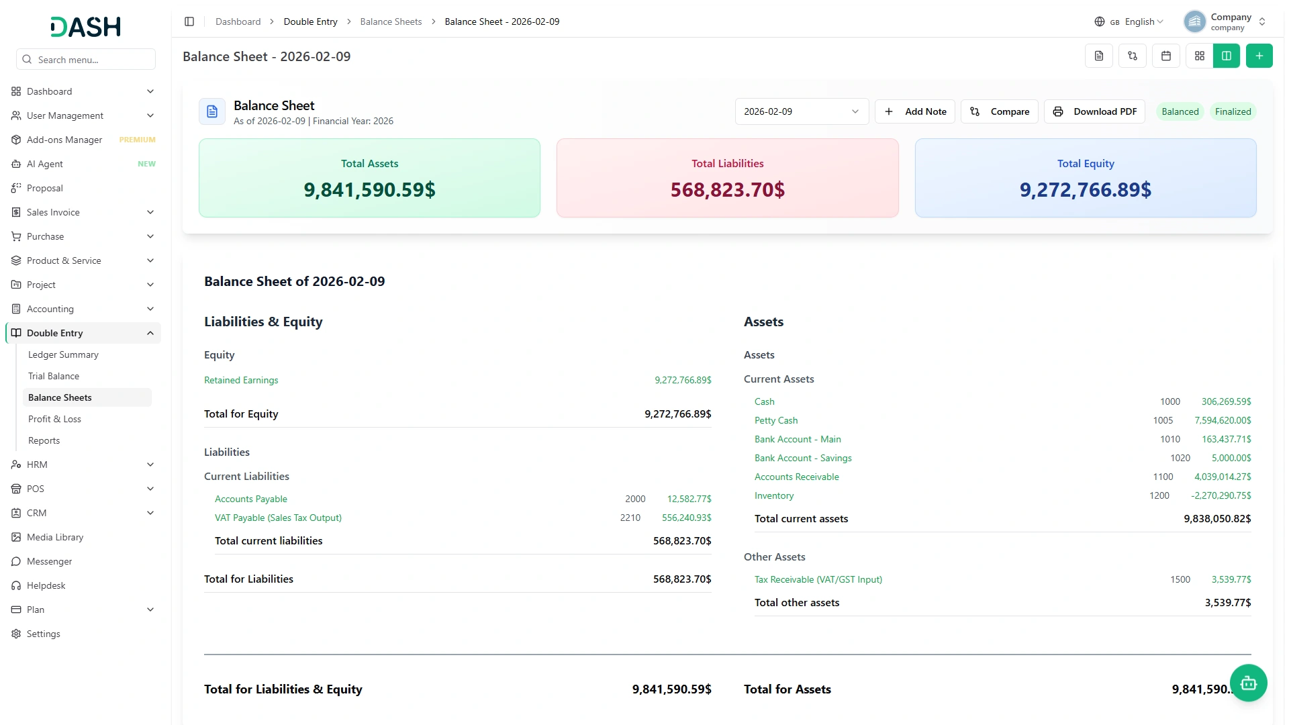Screen dimensions: 1289x725
Task: Select Profit & Loss submenu item
Action: point(87,419)
